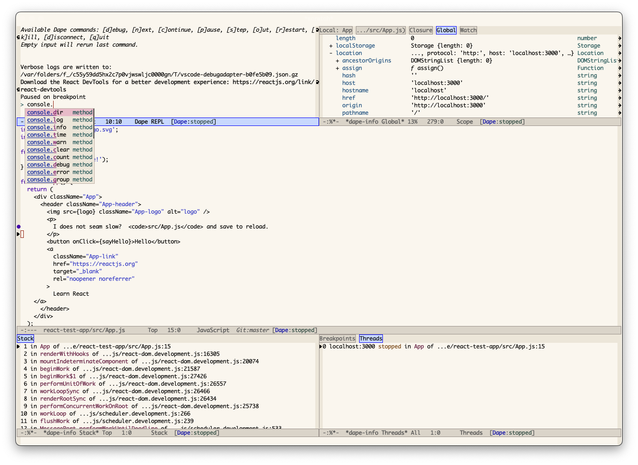Click Dape:stopped in the REPL mode line

194,122
